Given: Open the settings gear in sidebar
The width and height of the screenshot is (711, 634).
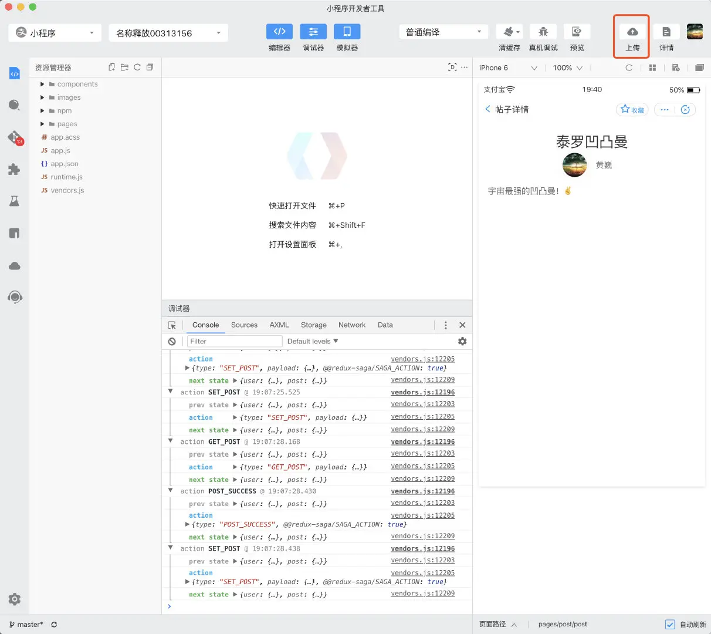Looking at the screenshot, I should pyautogui.click(x=15, y=599).
